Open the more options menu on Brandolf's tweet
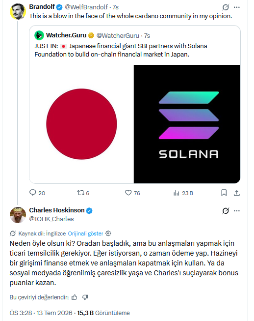 click(x=237, y=7)
